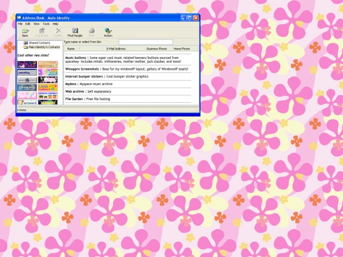The height and width of the screenshot is (257, 343).
Task: Open the Music buttons link
Action: point(76,58)
